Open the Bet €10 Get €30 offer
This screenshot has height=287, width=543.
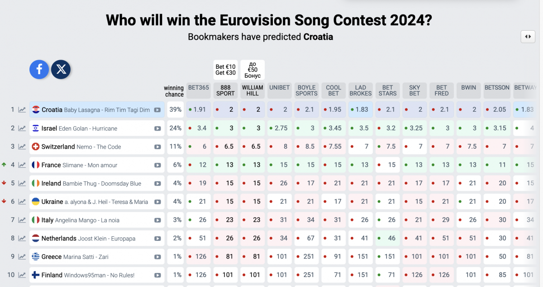click(225, 69)
